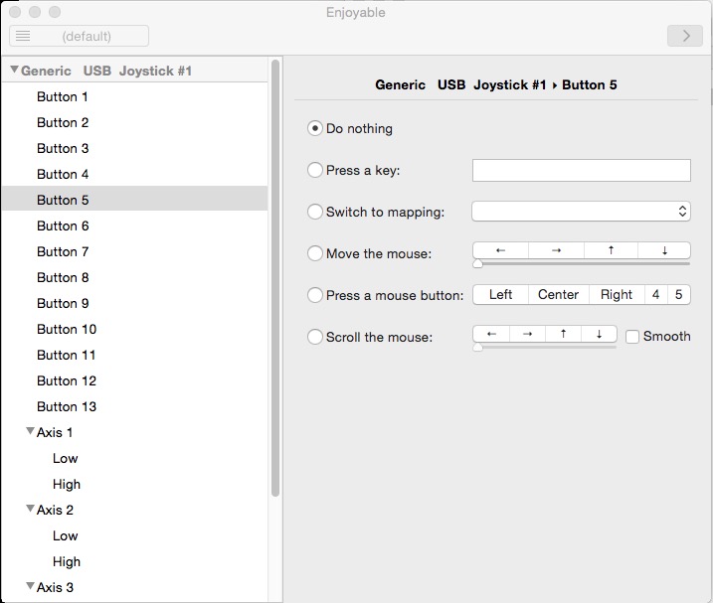Collapse the Generic USB Joystick #1 group
This screenshot has height=603, width=713.
pos(15,70)
